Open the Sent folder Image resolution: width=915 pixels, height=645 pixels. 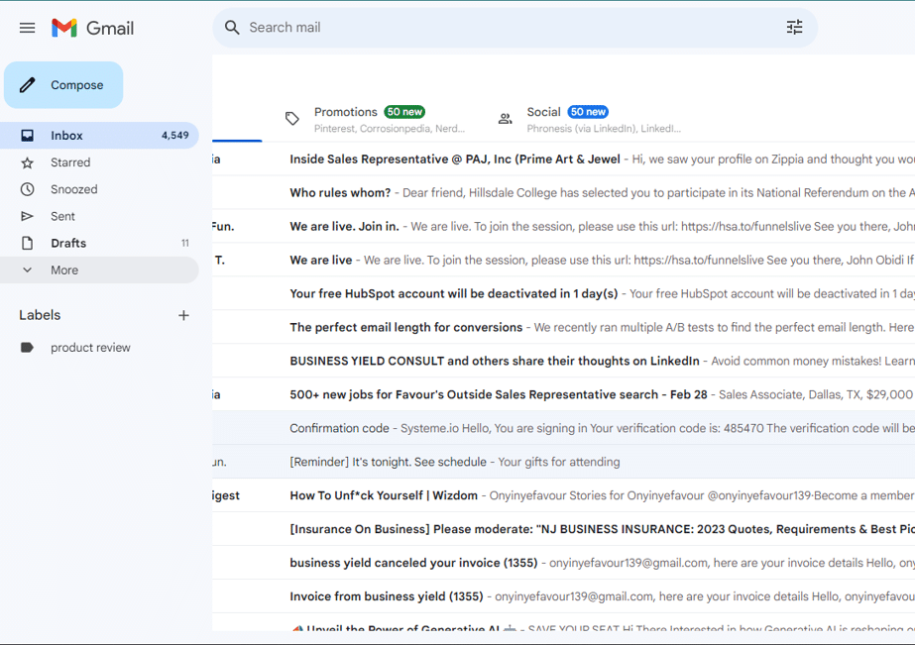click(x=62, y=216)
